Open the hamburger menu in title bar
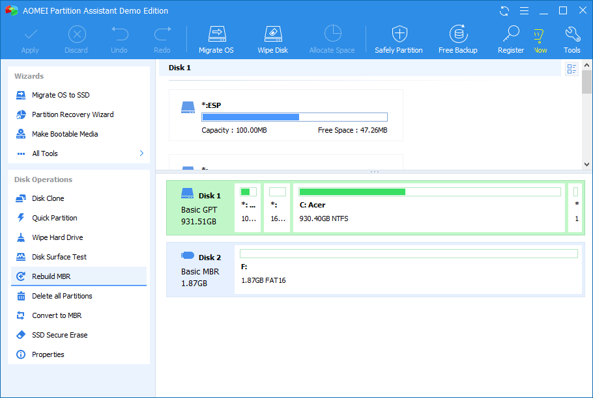Image resolution: width=593 pixels, height=398 pixels. pyautogui.click(x=524, y=10)
